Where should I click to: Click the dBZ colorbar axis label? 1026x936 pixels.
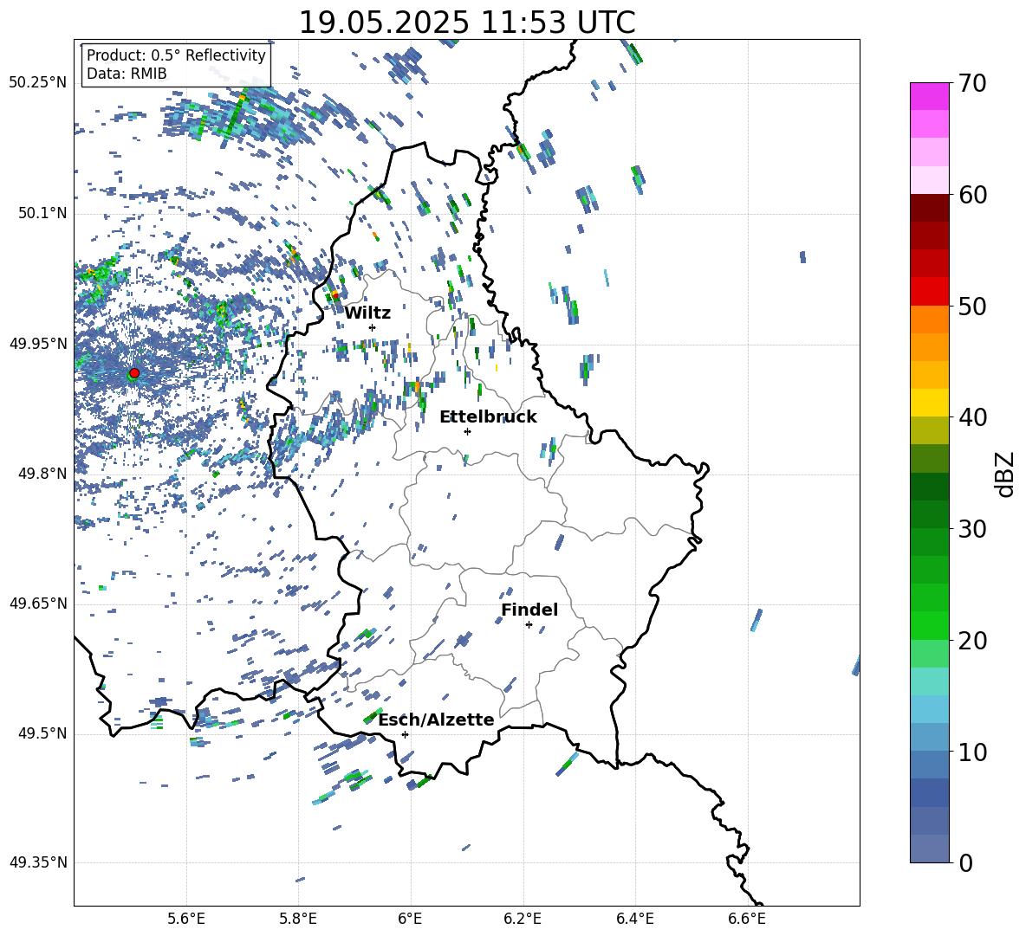(1004, 474)
